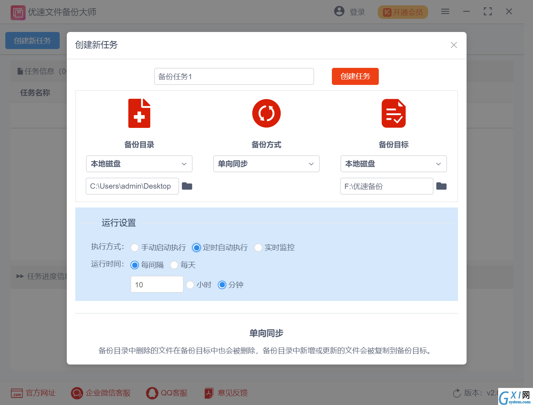533x405 pixels.
Task: Open the QQ客服 link text
Action: click(174, 393)
